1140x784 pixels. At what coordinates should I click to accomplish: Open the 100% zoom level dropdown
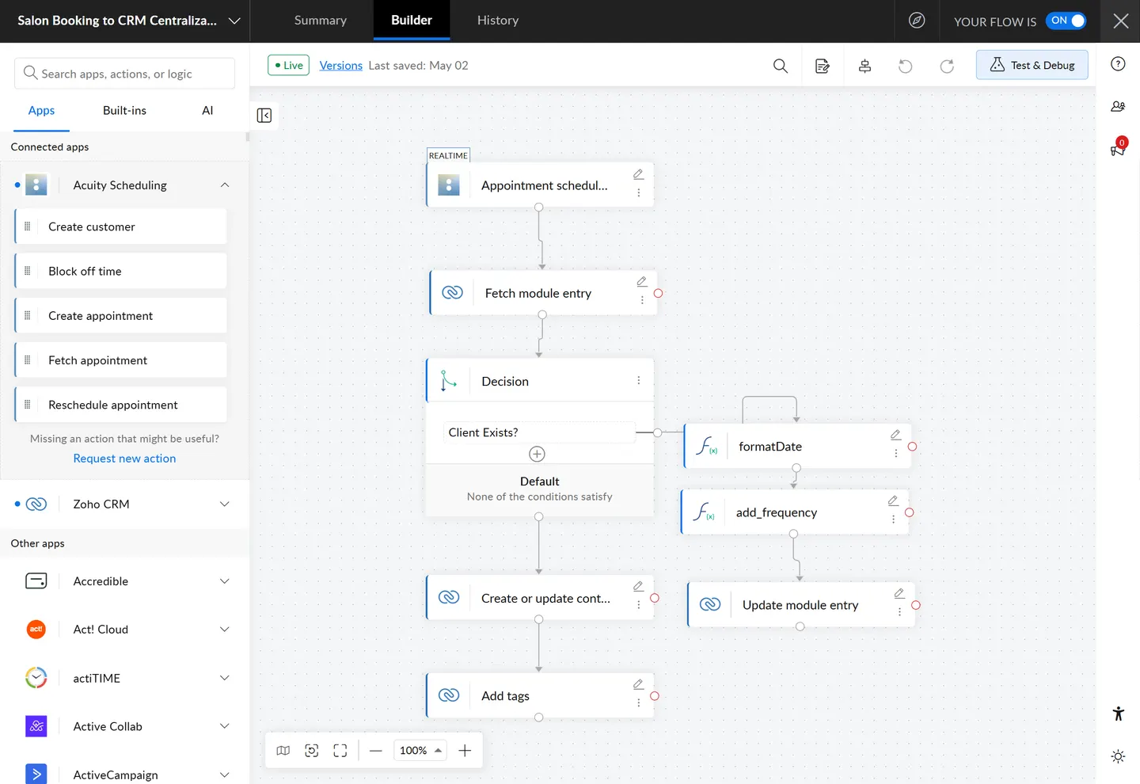(x=420, y=750)
